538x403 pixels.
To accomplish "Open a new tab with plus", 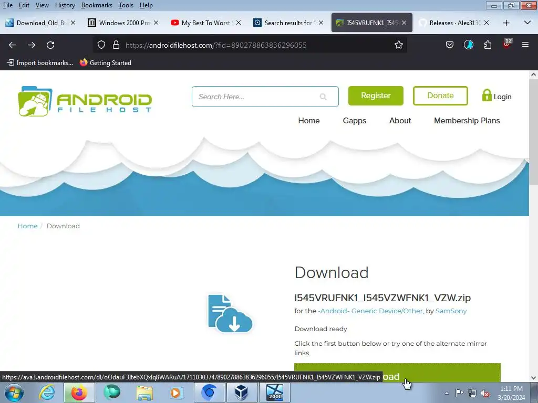I will tap(506, 23).
